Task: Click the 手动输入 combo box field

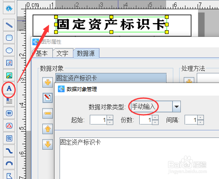Action: point(152,106)
